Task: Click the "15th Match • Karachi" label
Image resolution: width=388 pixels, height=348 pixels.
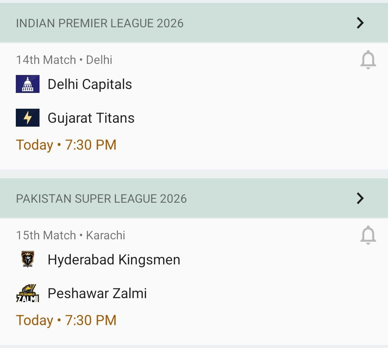Action: (x=70, y=235)
